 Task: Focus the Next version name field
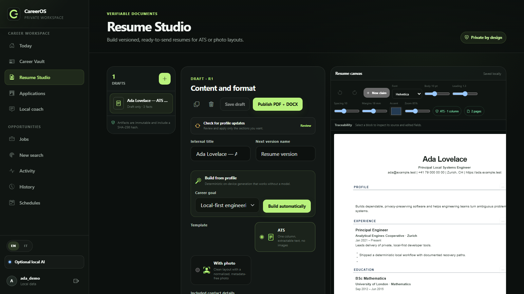pos(285,154)
